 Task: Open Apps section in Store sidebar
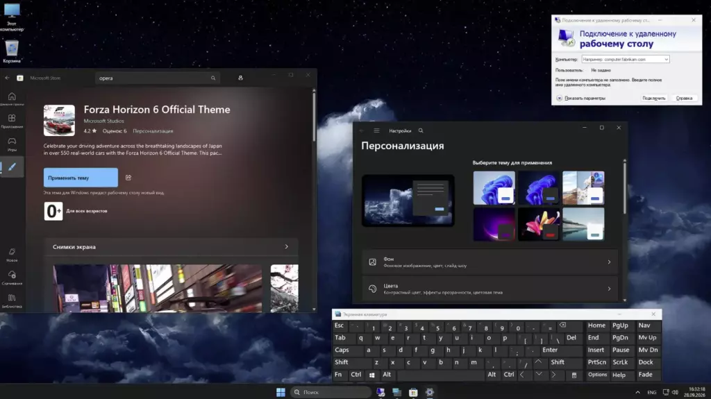click(12, 121)
